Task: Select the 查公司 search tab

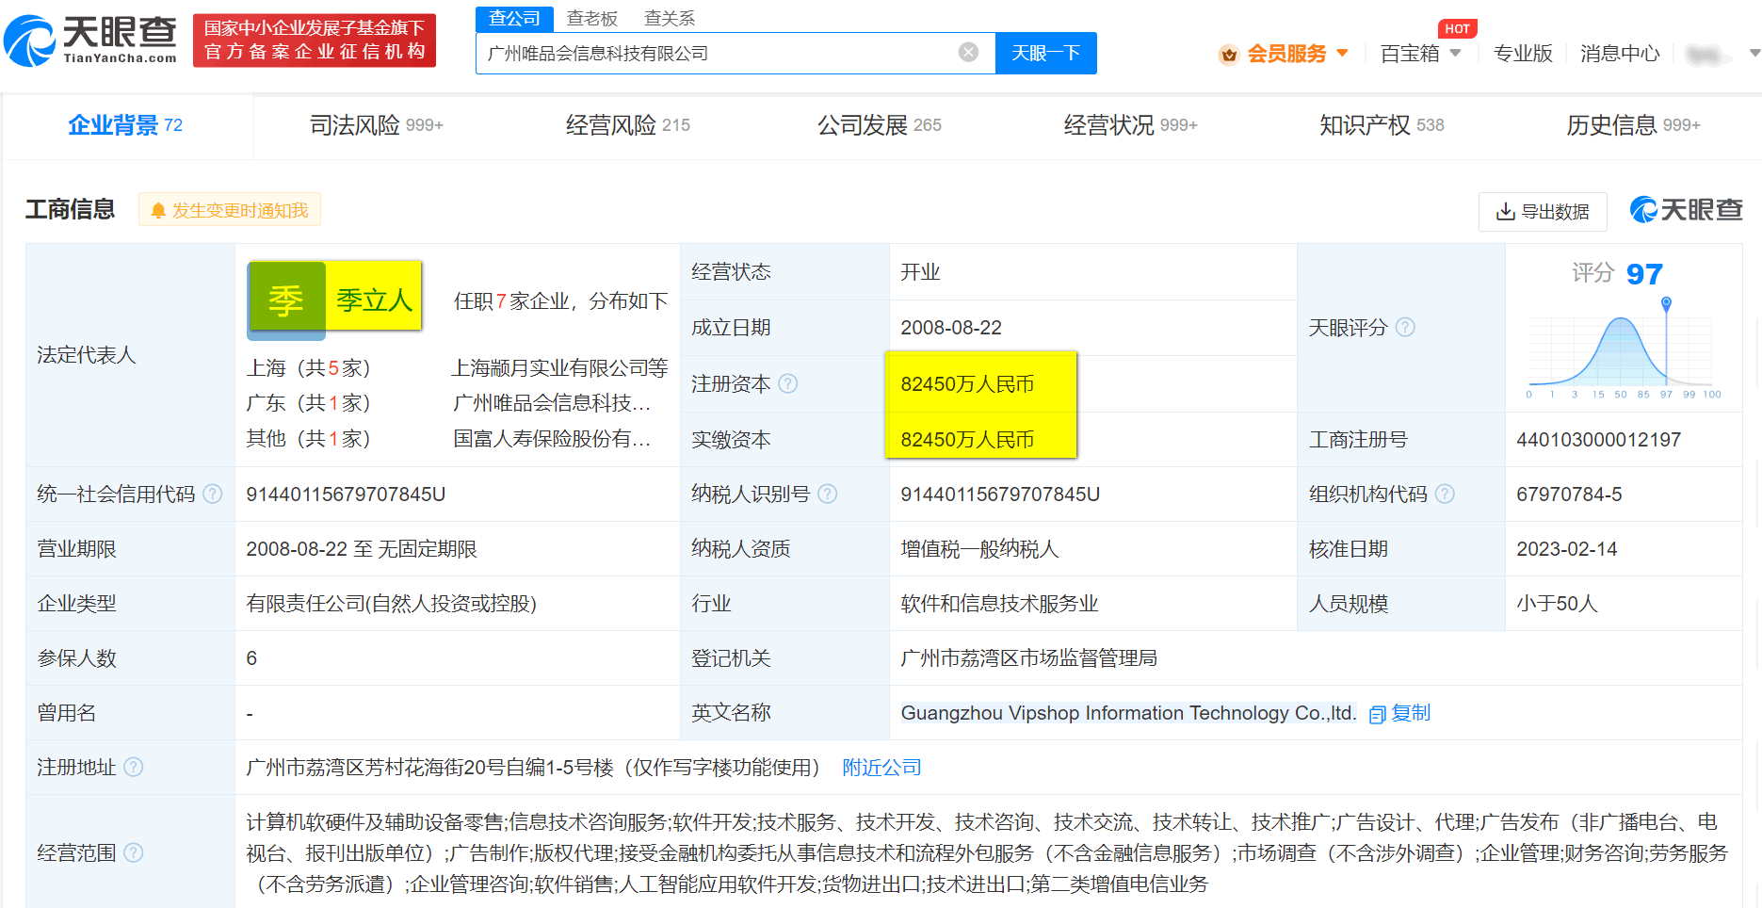Action: point(514,18)
